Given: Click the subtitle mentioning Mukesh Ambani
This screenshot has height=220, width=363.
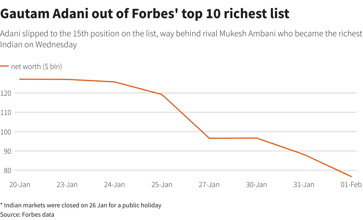Looking at the screenshot, I should tap(181, 39).
